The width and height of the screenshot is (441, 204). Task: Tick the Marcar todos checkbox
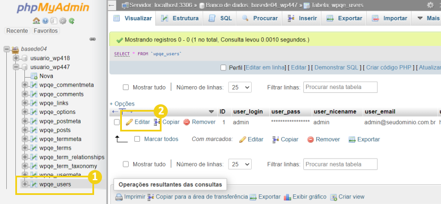point(137,139)
